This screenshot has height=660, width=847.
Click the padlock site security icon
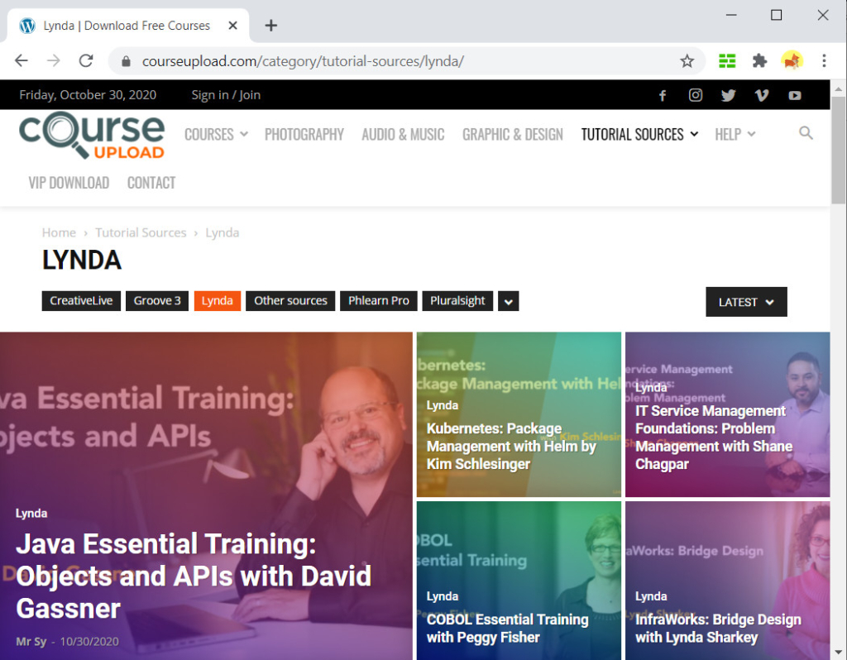[126, 61]
